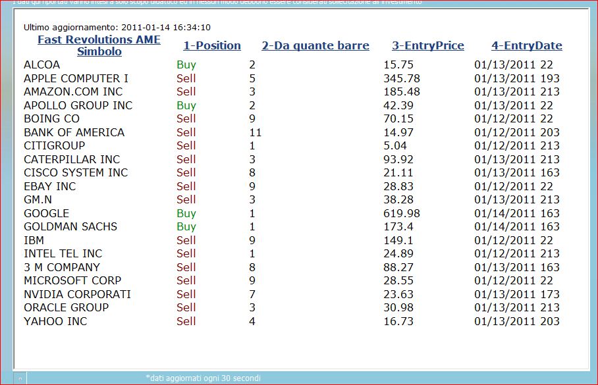The image size is (598, 385).
Task: Select the GOLDMAN SACHS symbol name
Action: 70,227
